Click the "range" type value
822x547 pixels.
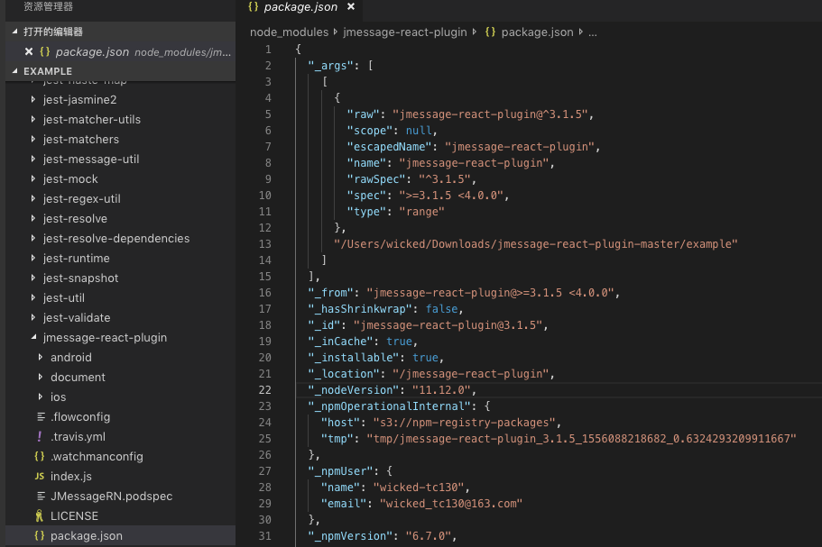421,212
